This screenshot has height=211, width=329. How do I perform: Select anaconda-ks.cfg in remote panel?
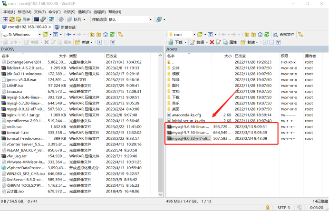(x=186, y=115)
